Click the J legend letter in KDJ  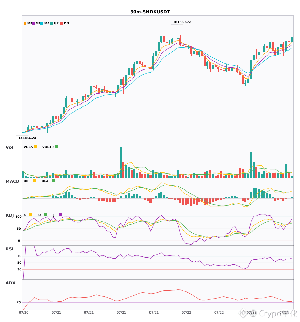[x=54, y=215]
